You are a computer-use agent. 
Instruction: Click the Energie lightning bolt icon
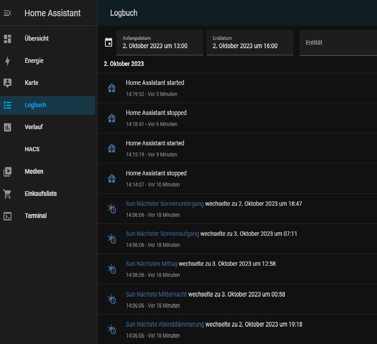(8, 61)
